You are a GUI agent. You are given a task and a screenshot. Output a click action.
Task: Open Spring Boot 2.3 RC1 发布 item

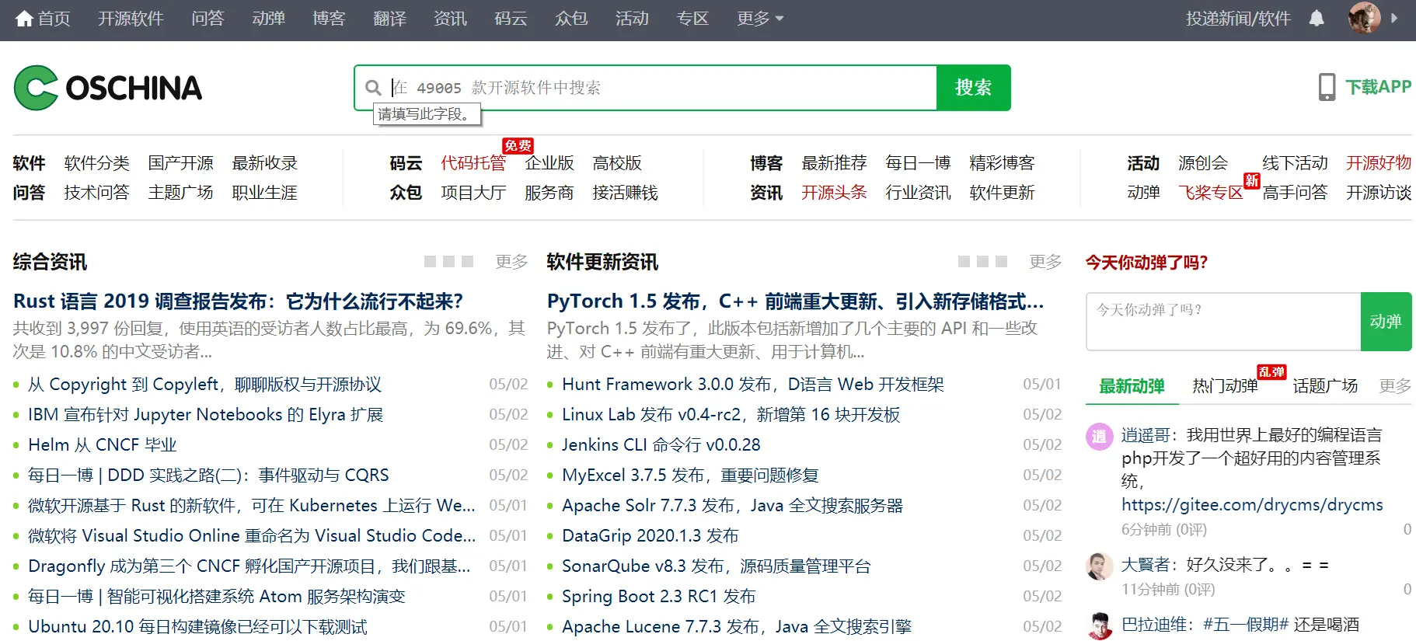659,597
